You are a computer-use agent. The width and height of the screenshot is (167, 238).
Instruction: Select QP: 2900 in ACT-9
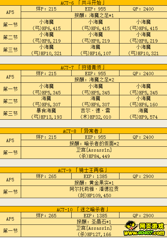click(143, 176)
